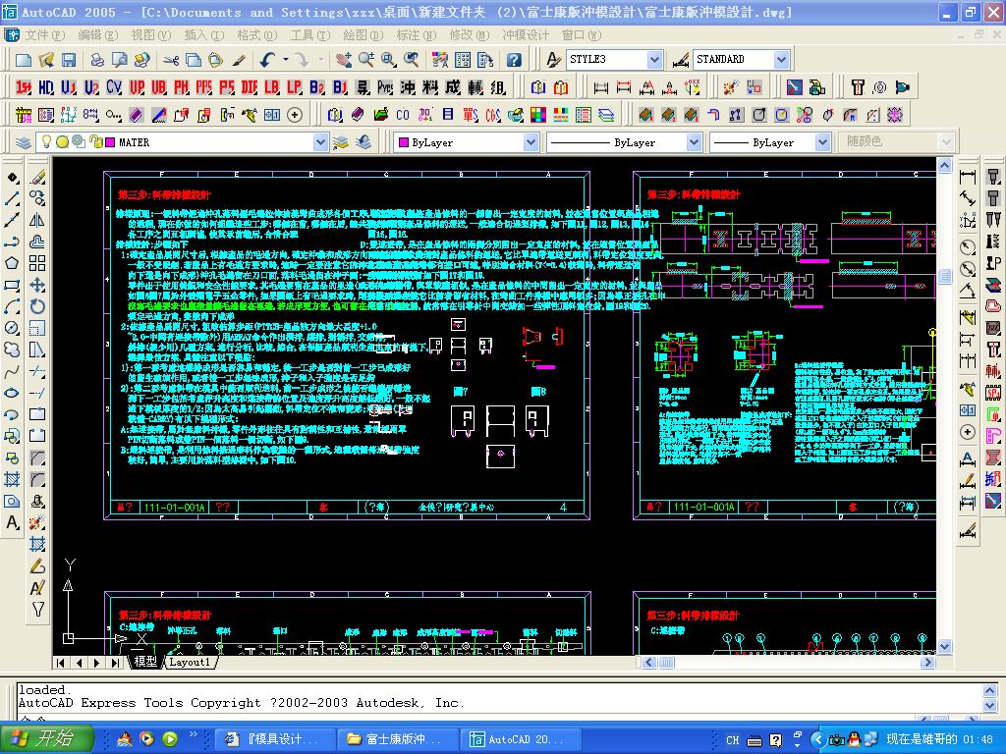Click the magenta ByLayer color swatch
The height and width of the screenshot is (754, 1006).
404,142
